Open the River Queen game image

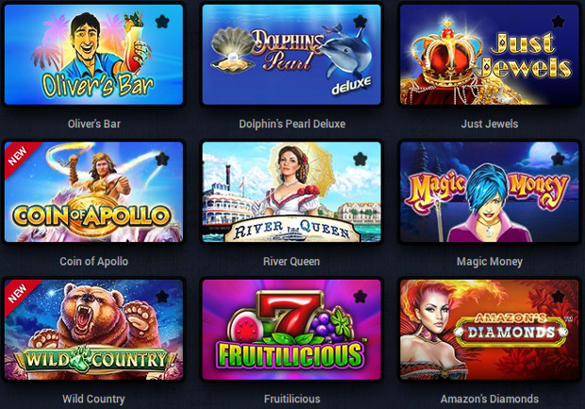[292, 192]
